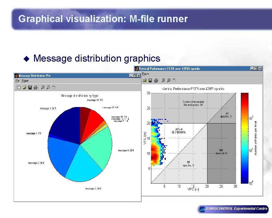Click Open File icon in Message Distribution Pie toolbar
The height and width of the screenshot is (218, 272).
24,87
